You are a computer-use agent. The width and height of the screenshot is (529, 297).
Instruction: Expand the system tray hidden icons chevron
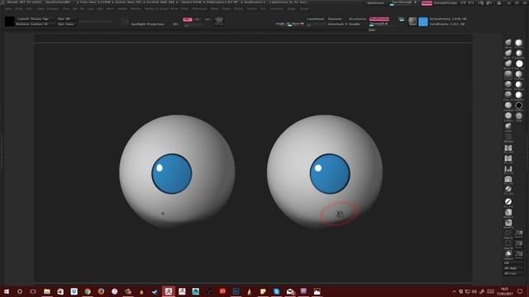454,291
